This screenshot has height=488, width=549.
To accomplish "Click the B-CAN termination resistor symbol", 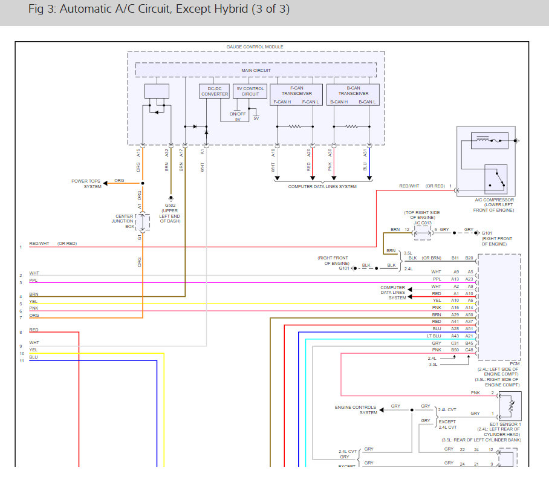I will [x=351, y=126].
